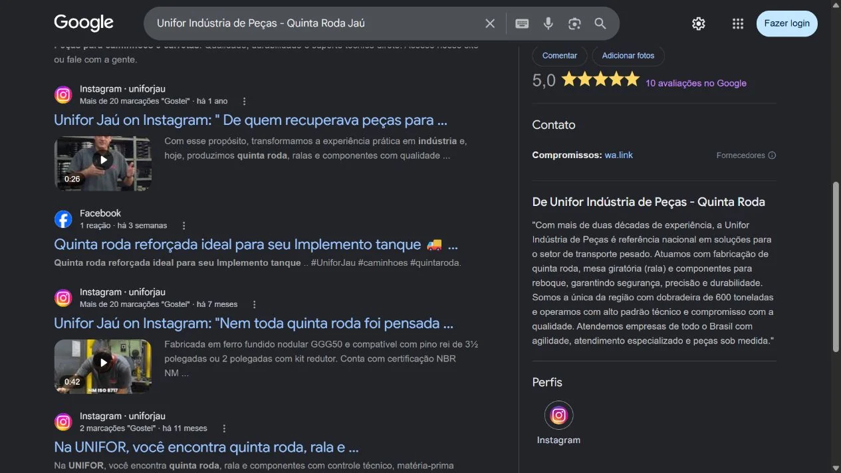841x473 pixels.
Task: Click the page vertical scrollbar thumb
Action: point(836,267)
